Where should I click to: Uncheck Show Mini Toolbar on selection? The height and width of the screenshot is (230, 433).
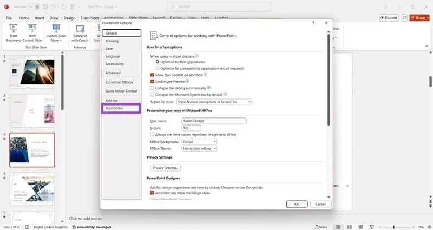coord(152,75)
